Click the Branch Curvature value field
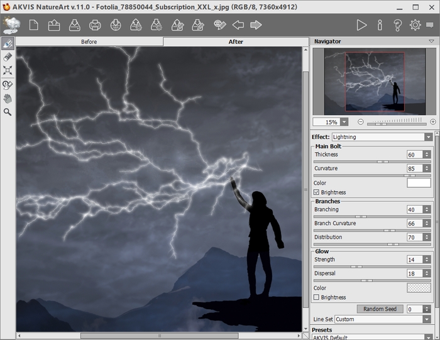The width and height of the screenshot is (440, 340). point(415,223)
